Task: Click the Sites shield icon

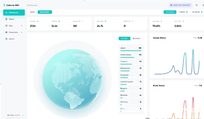Action: click(6, 26)
